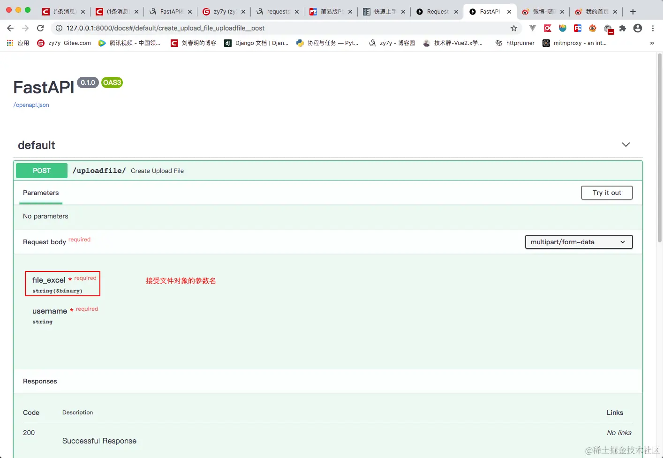
Task: Open the FE extension icon in toolbar
Action: pos(577,28)
